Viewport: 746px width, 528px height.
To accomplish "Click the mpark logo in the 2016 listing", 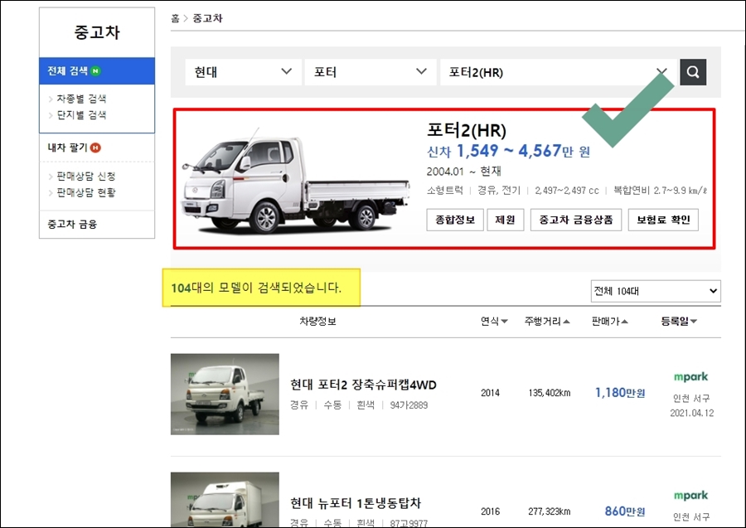I will coord(690,496).
